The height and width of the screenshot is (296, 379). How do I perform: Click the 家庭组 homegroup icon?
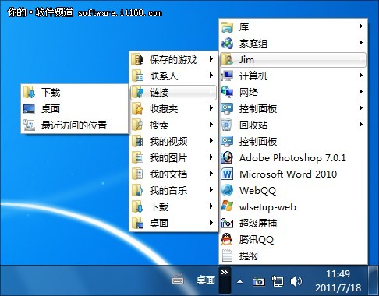coord(227,43)
